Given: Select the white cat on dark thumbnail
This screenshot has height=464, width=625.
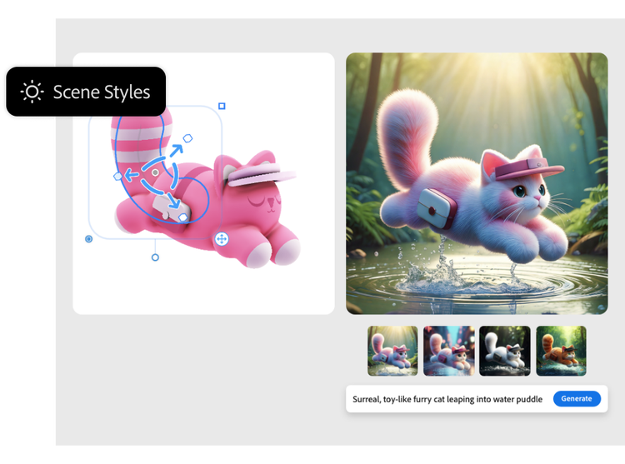Looking at the screenshot, I should coord(505,351).
